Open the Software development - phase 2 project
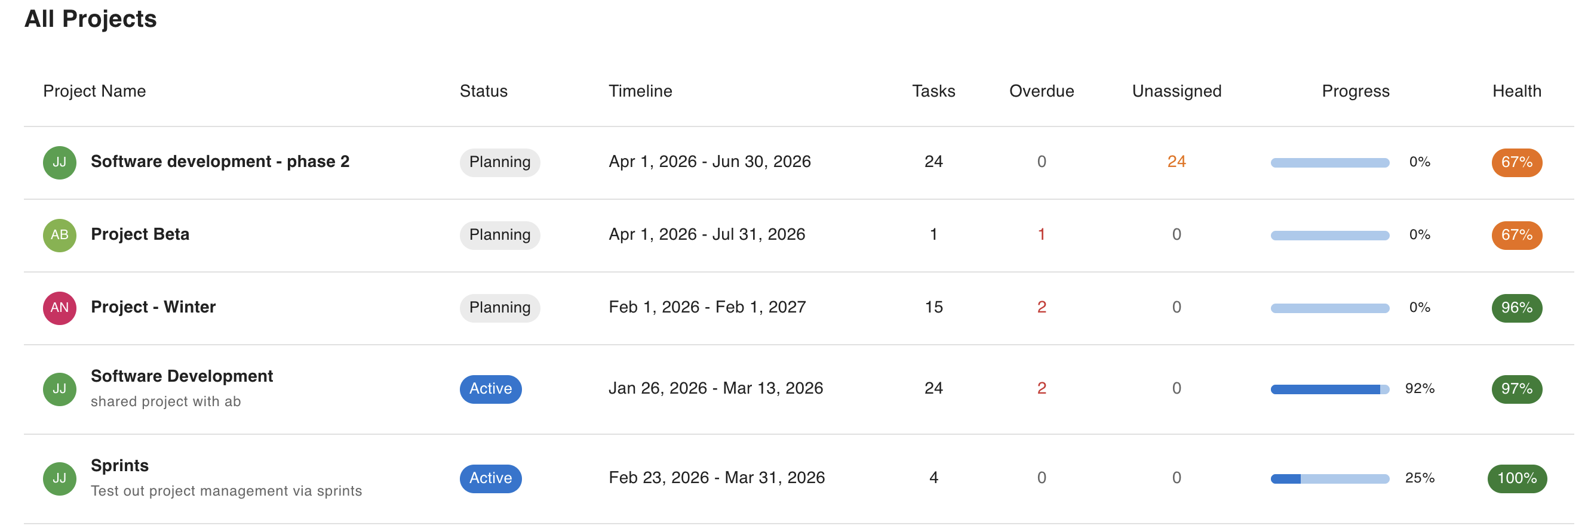Viewport: 1591px width, 532px height. (220, 162)
